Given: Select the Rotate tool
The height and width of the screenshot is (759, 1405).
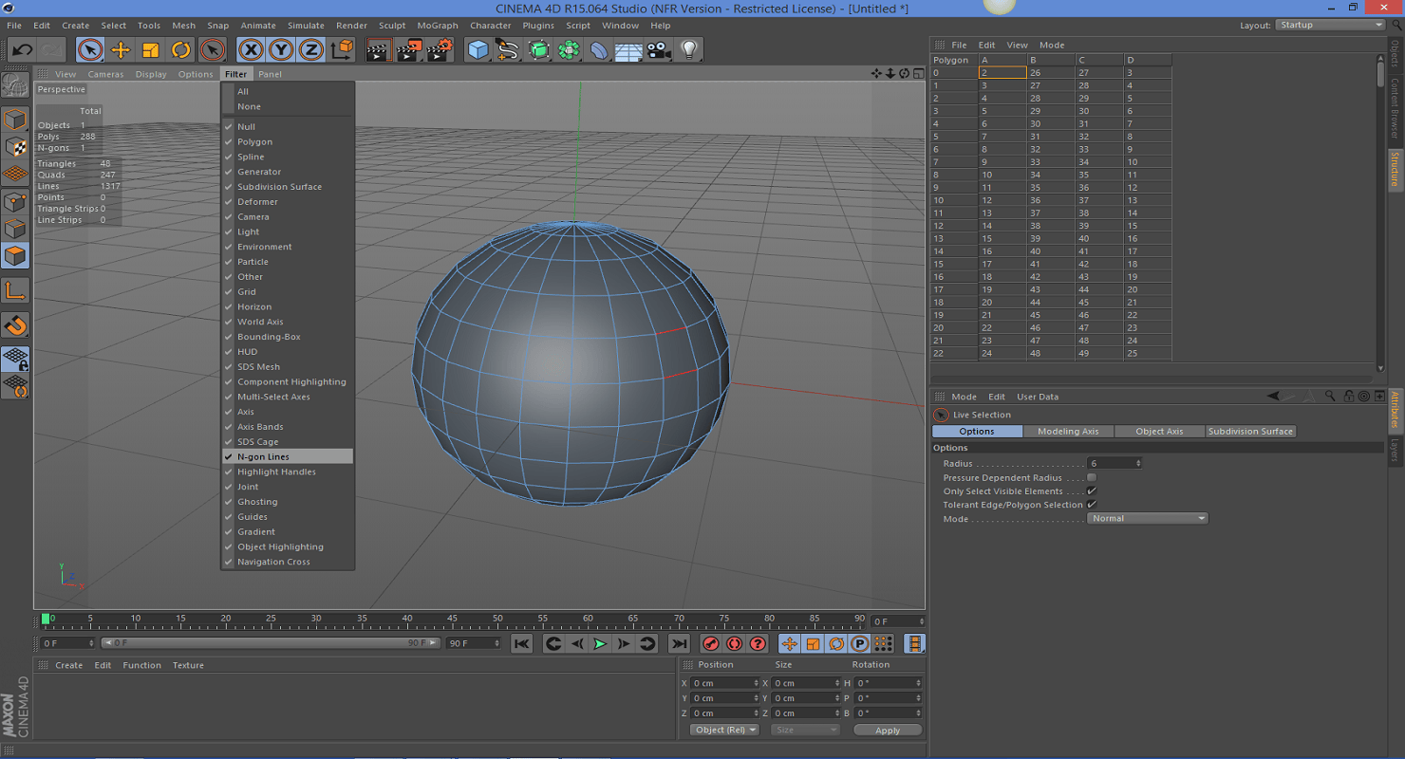Looking at the screenshot, I should coord(181,49).
